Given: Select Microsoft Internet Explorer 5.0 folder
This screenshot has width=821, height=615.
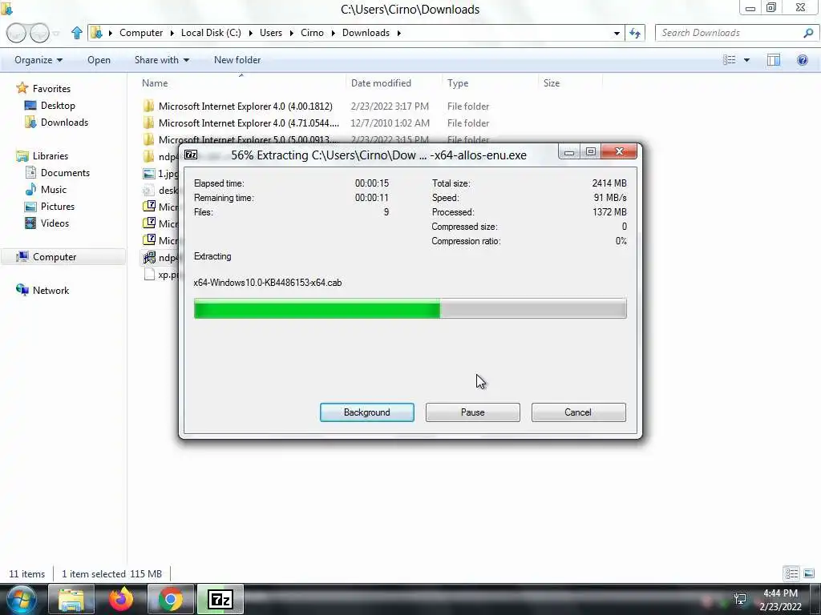Looking at the screenshot, I should (249, 139).
